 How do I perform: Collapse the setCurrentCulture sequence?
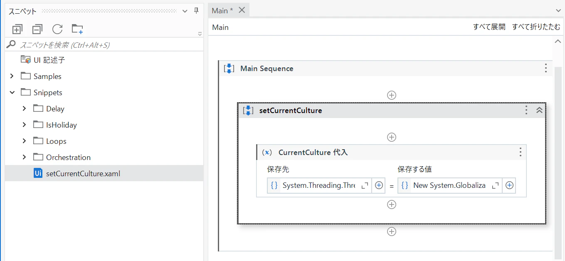click(x=539, y=110)
